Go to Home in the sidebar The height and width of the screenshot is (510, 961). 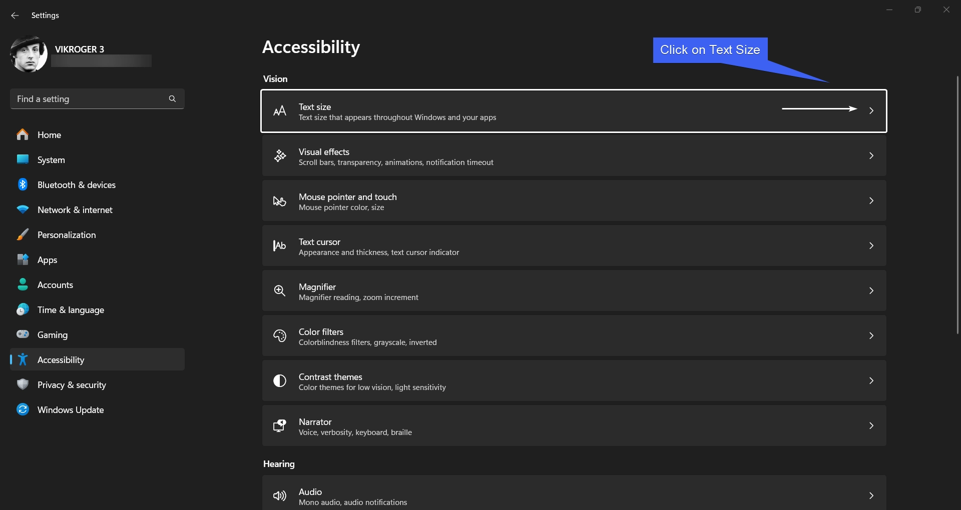coord(97,134)
